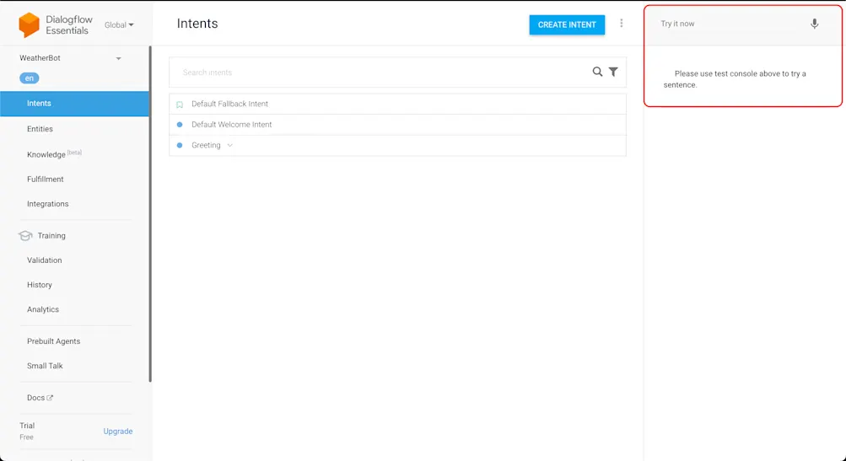This screenshot has width=846, height=461.
Task: Open the Fulfillment page
Action: click(x=46, y=179)
